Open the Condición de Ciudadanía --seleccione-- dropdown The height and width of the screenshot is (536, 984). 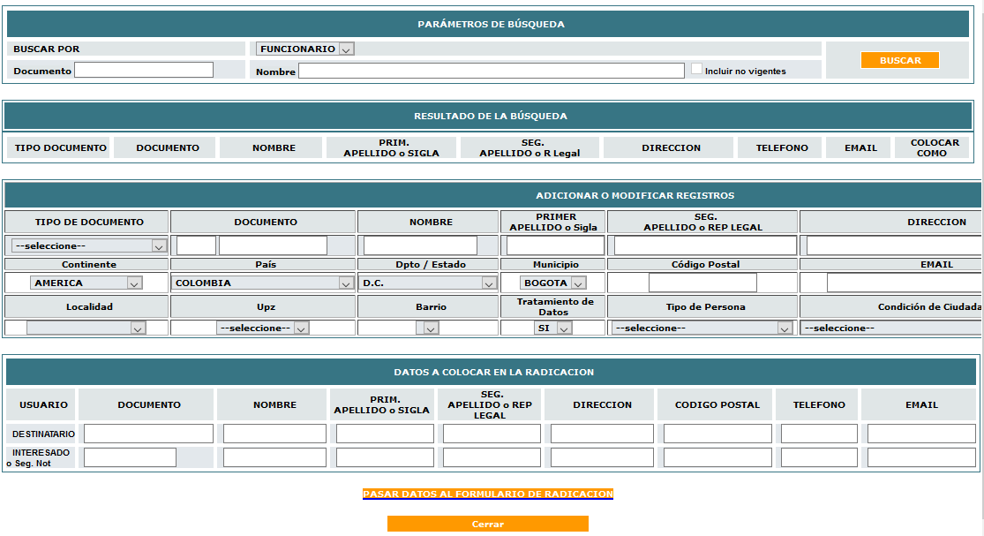[x=891, y=328]
